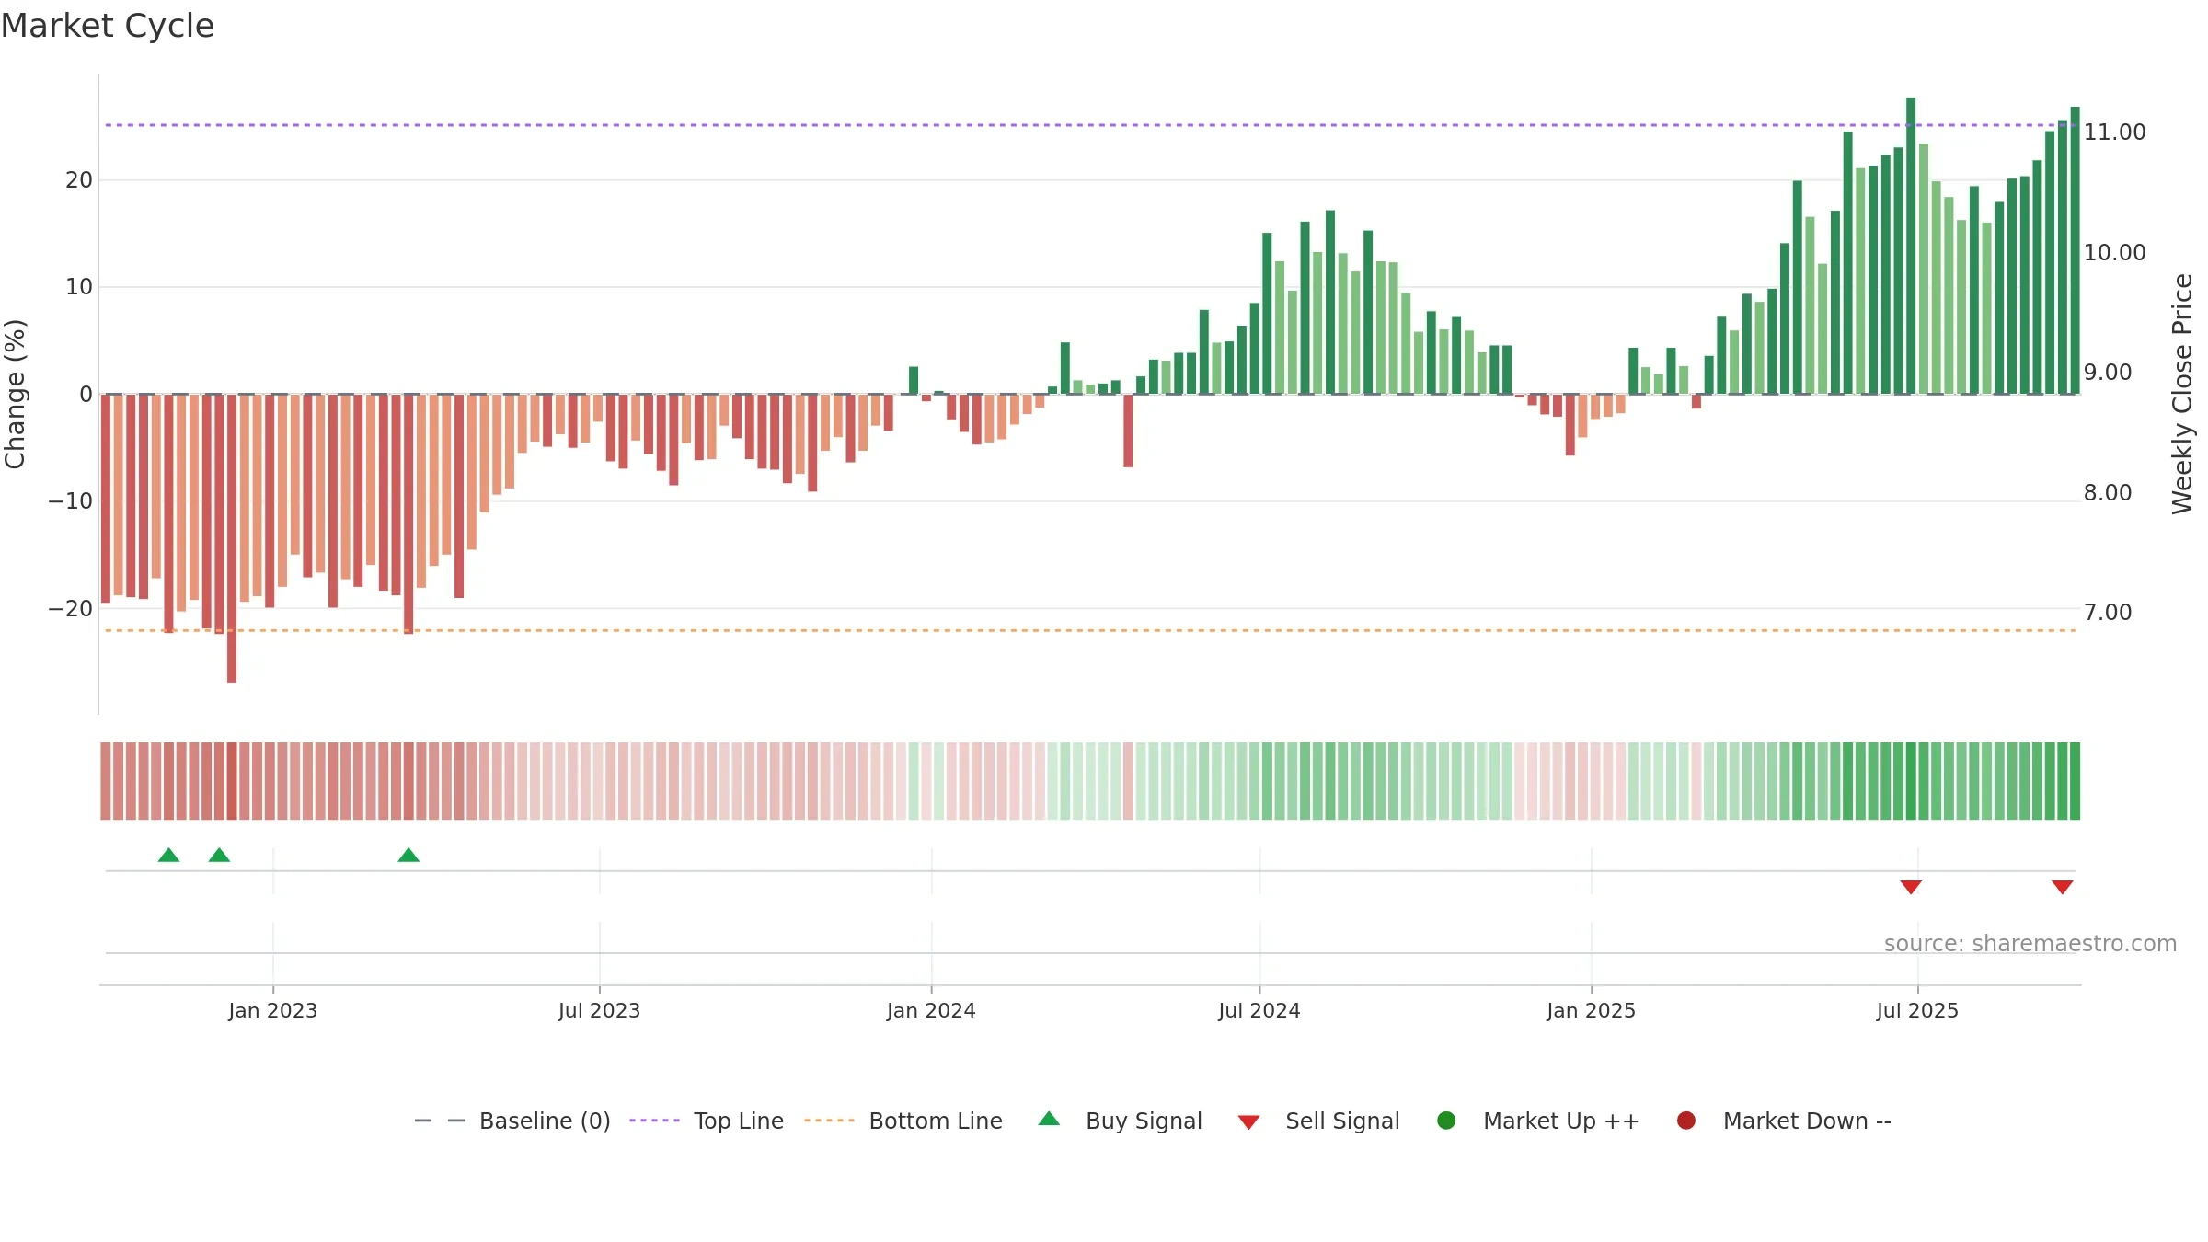Click the 11.00 price axis label
Viewport: 2208px width, 1242px height.
pos(2115,132)
